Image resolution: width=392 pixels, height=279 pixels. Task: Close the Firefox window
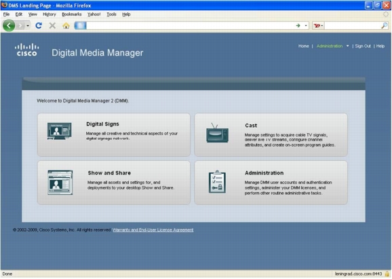pyautogui.click(x=387, y=5)
